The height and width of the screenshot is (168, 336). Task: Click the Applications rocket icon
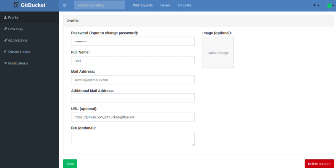coord(5,40)
